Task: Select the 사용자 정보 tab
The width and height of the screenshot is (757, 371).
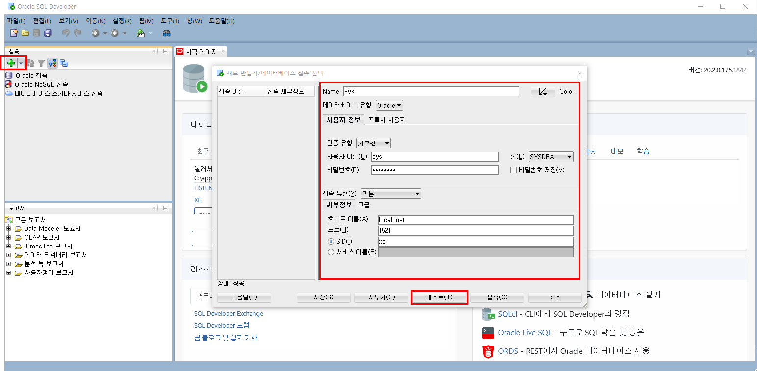Action: click(x=344, y=120)
